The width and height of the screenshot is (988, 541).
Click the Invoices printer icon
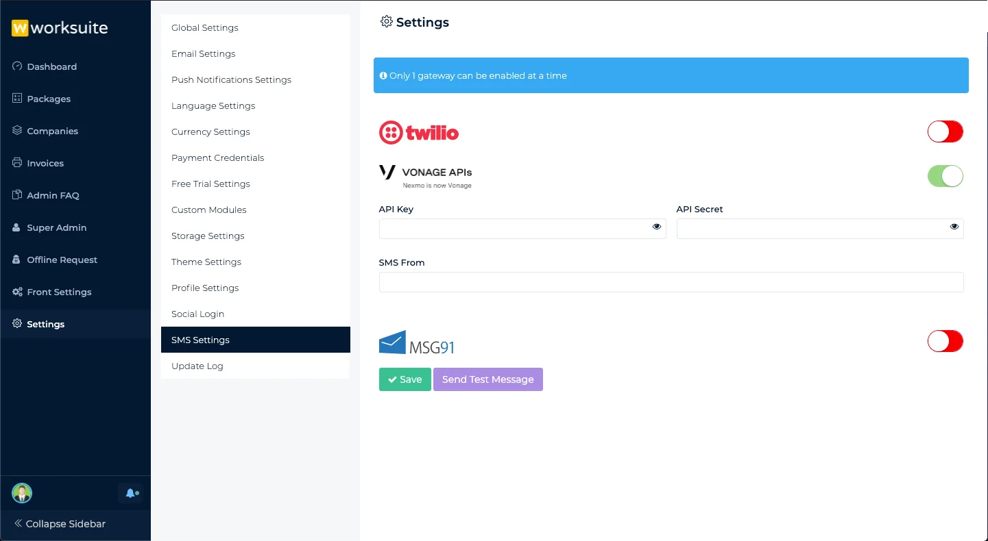coord(18,163)
